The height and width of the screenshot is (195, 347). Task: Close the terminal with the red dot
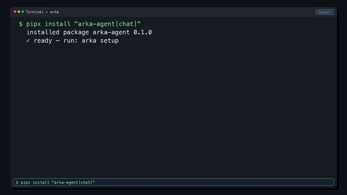[15, 12]
